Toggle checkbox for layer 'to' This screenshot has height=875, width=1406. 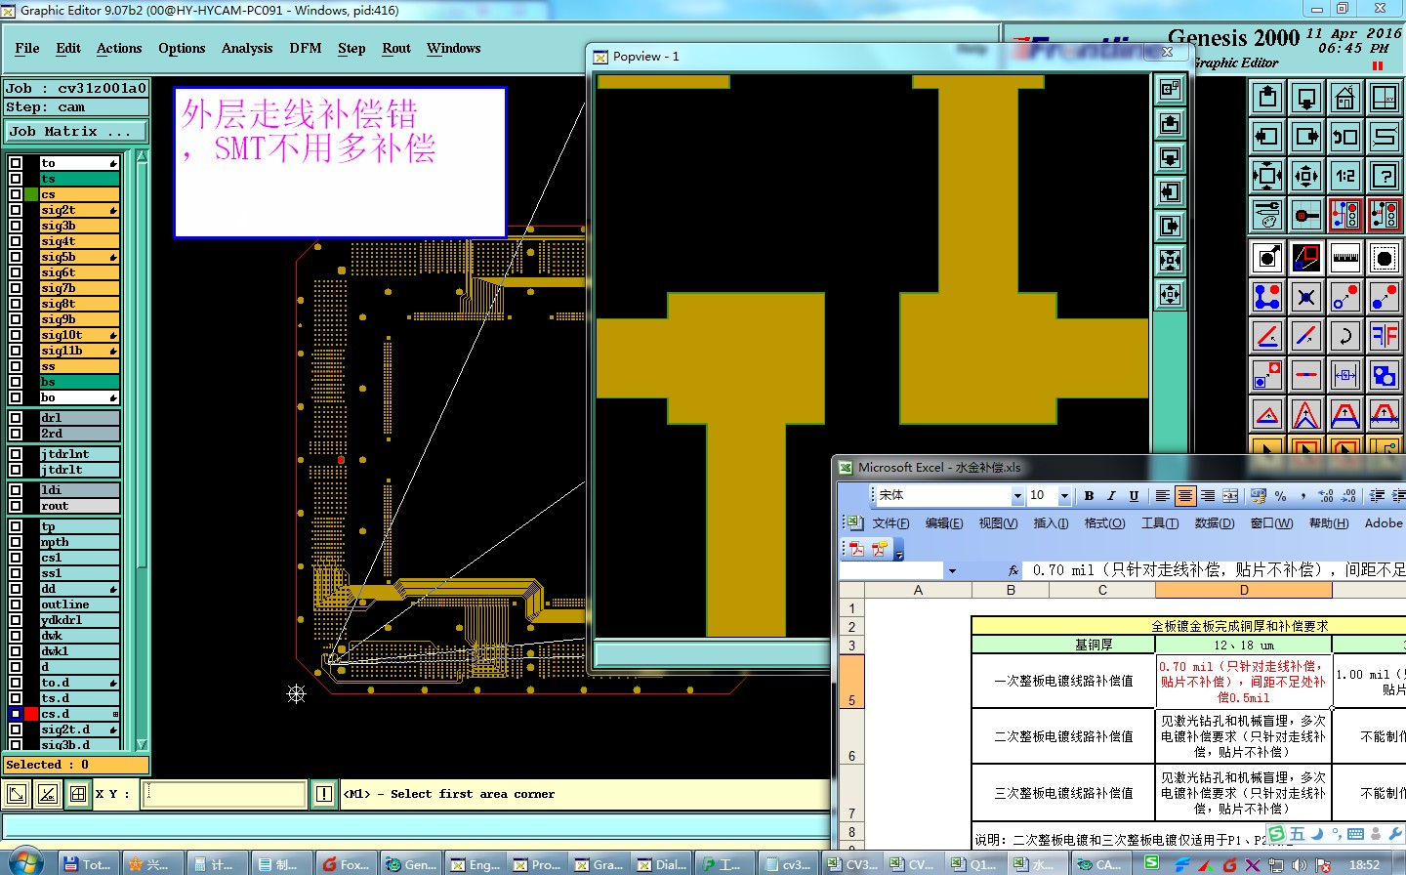[16, 163]
